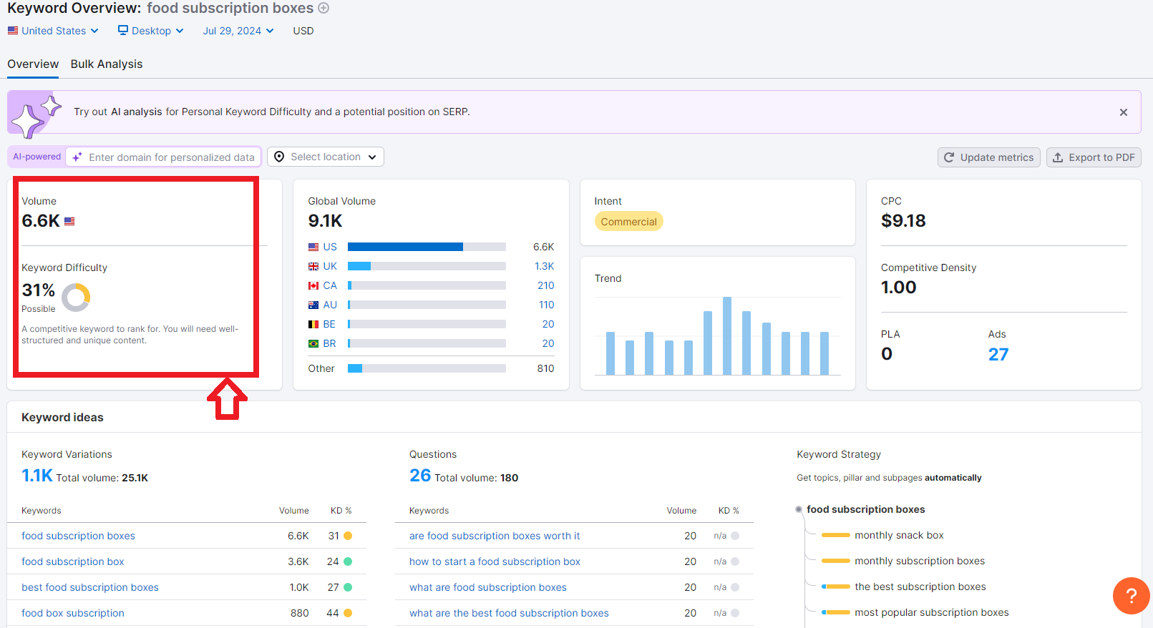Open the 26 Questions count
The height and width of the screenshot is (628, 1153).
coord(420,476)
